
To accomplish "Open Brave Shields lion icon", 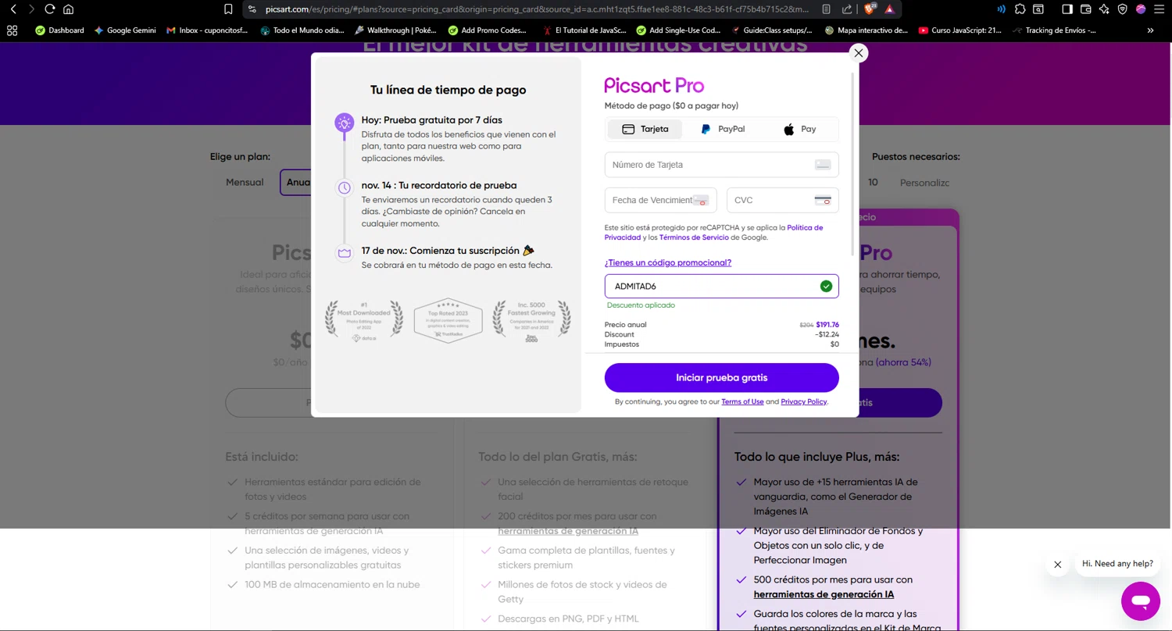I will 870,9.
